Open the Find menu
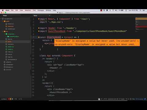 click(34, 10)
